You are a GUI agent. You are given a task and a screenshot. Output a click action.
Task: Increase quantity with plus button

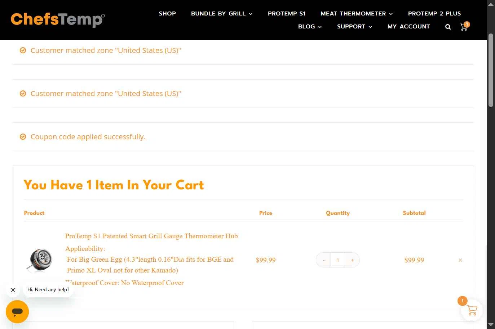pyautogui.click(x=352, y=260)
